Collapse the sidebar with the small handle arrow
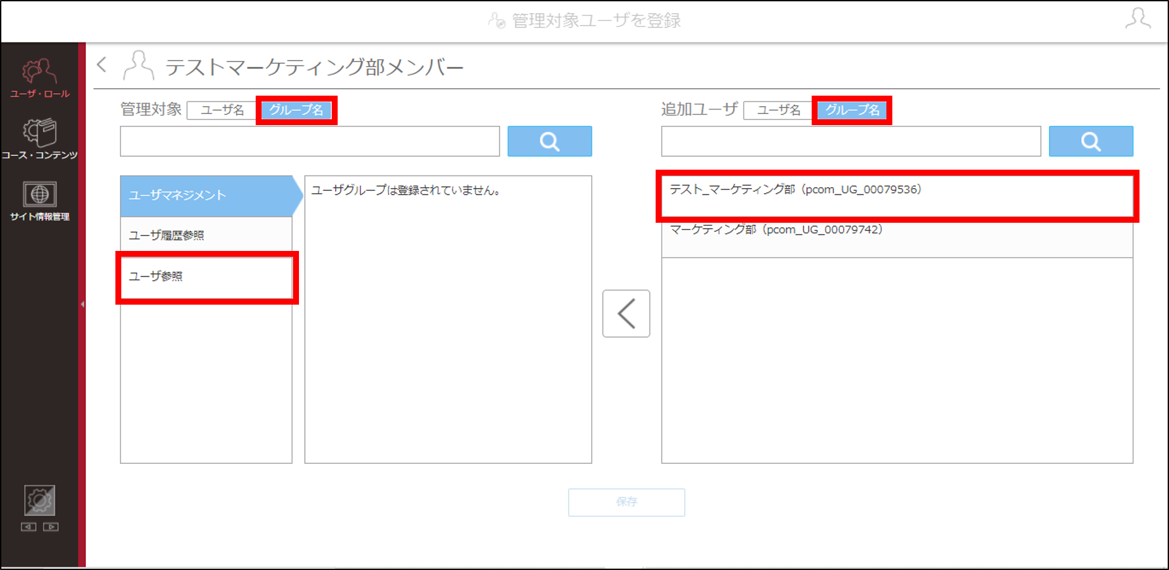 [83, 304]
